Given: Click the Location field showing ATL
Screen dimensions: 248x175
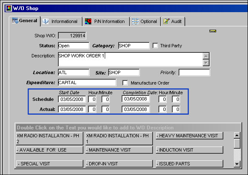Looking at the screenshot, I should point(74,72).
